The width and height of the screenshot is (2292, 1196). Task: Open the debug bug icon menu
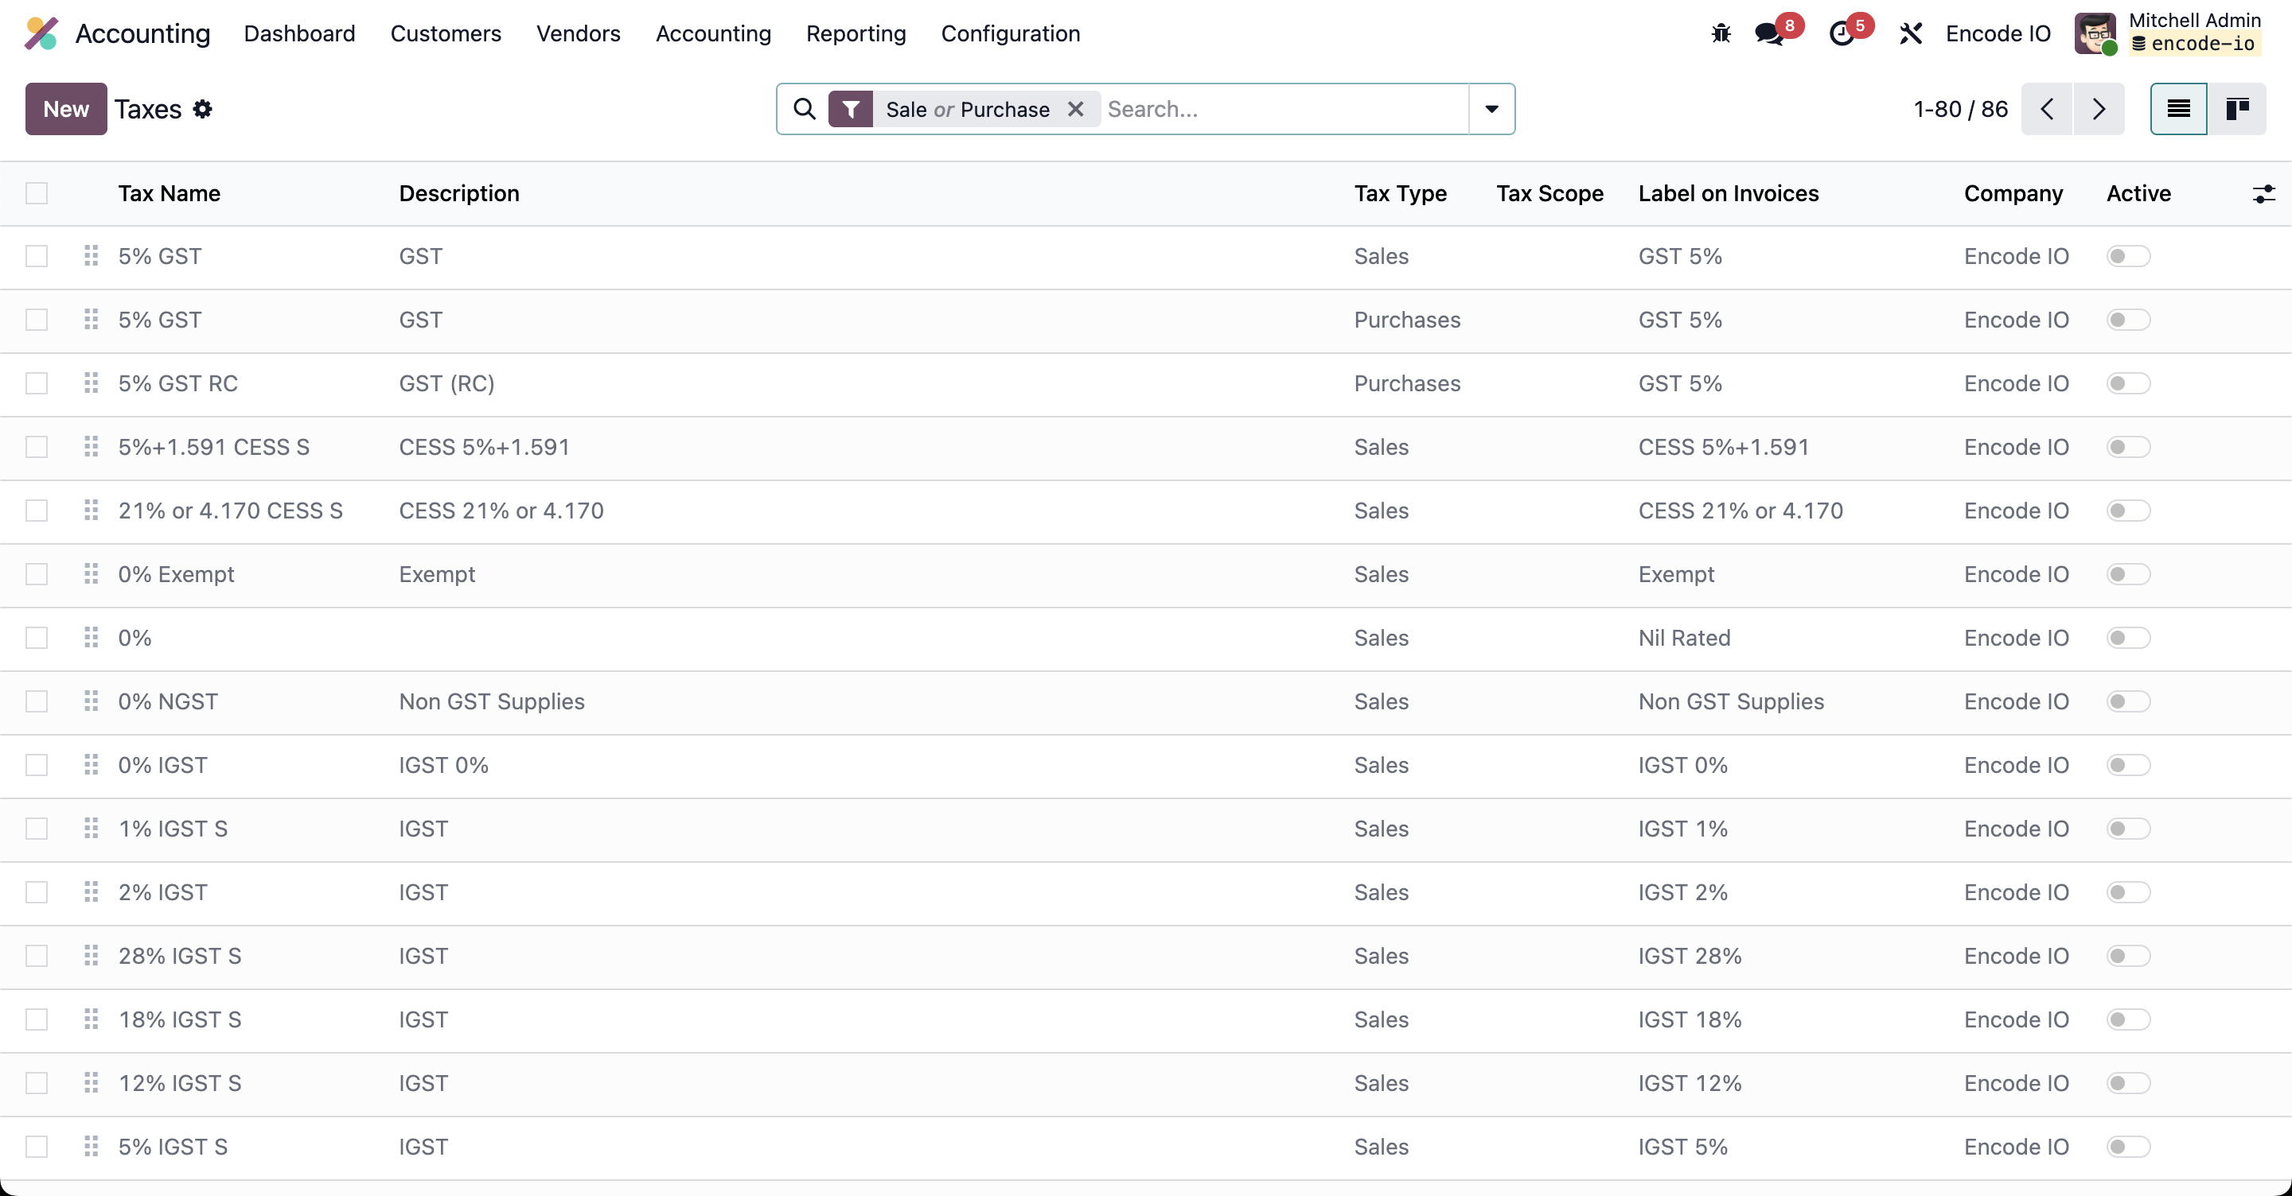click(x=1721, y=33)
